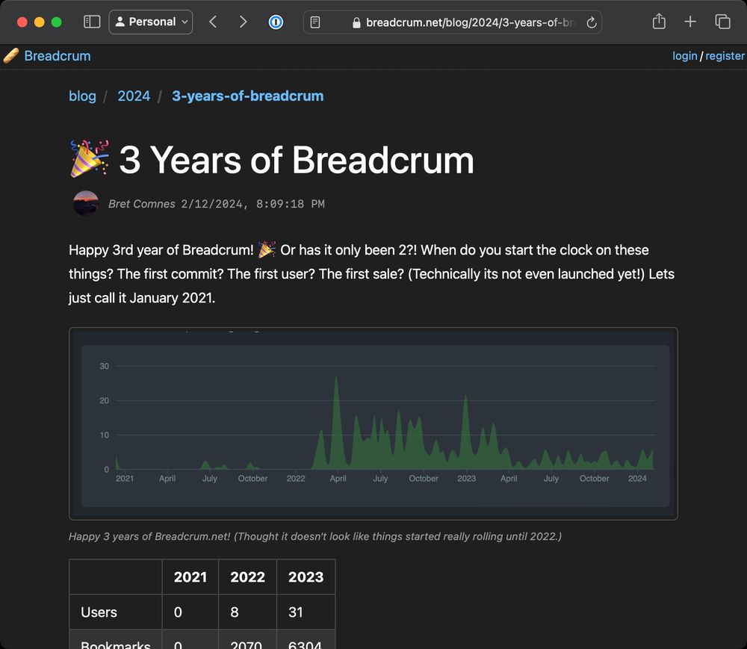Viewport: 747px width, 649px height.
Task: Click the Bret Comnes author name
Action: coord(142,204)
